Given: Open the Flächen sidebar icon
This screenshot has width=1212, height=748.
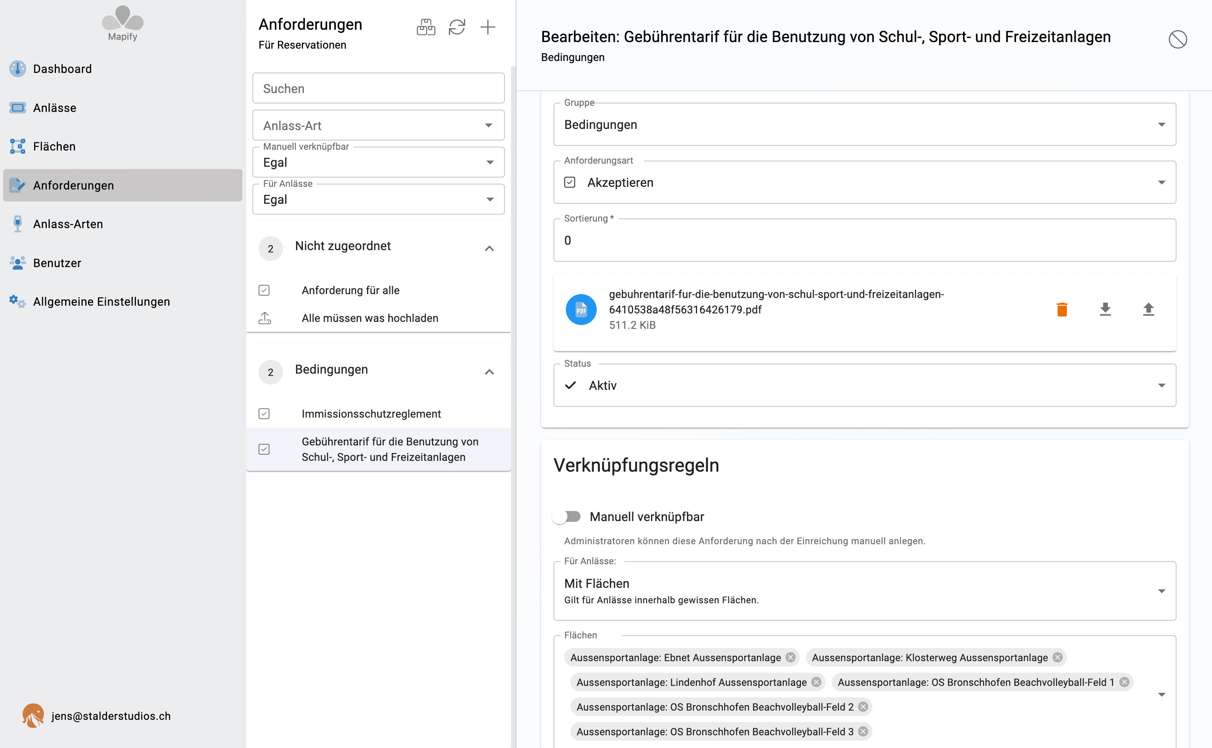Looking at the screenshot, I should [x=18, y=146].
